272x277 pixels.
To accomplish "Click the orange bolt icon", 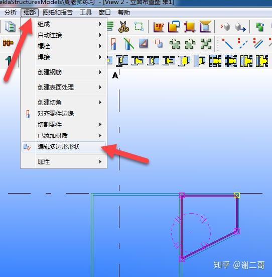I will click(8, 43).
